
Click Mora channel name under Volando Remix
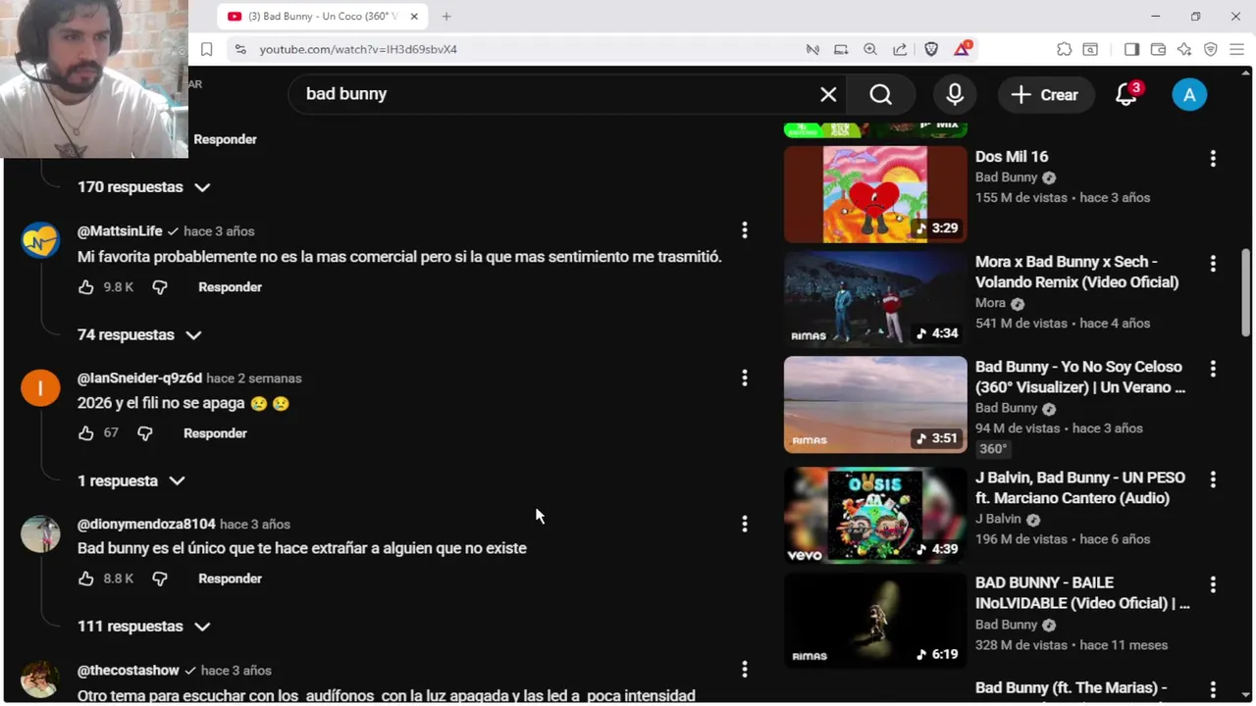[x=990, y=303]
